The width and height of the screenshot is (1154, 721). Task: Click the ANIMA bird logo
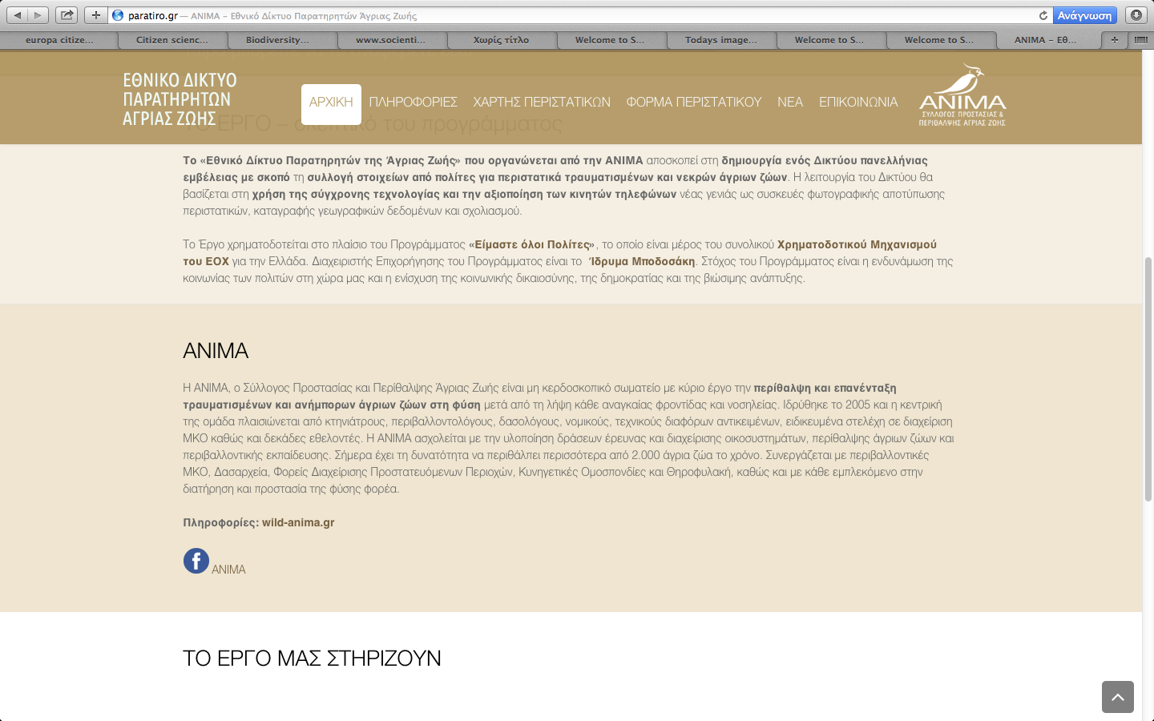click(x=962, y=95)
